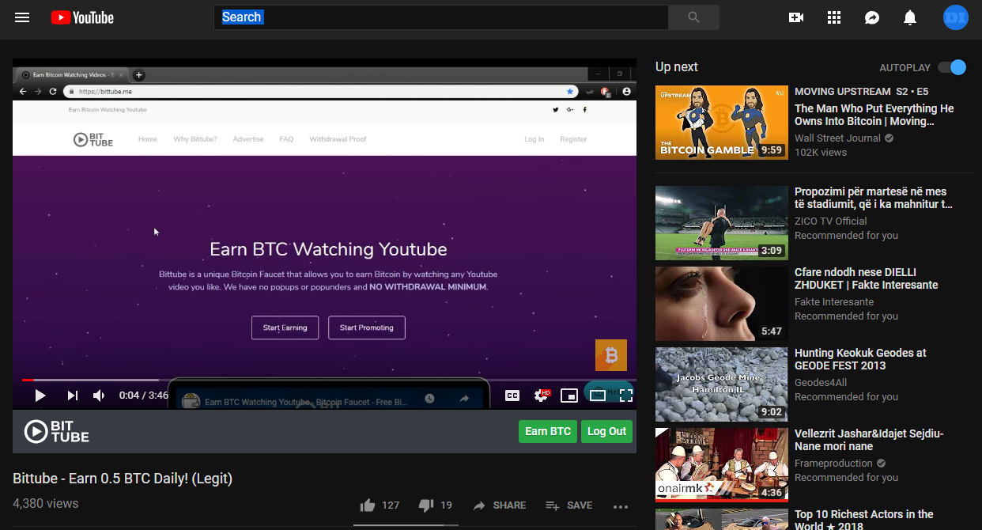
Task: Turn off the Autoplay switch
Action: coord(952,67)
